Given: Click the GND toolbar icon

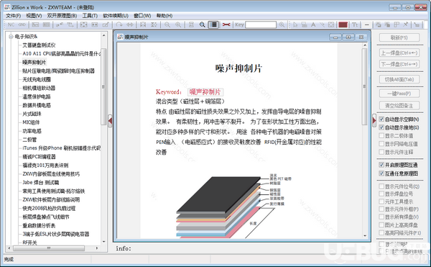Looking at the screenshot, I should tap(22, 24).
